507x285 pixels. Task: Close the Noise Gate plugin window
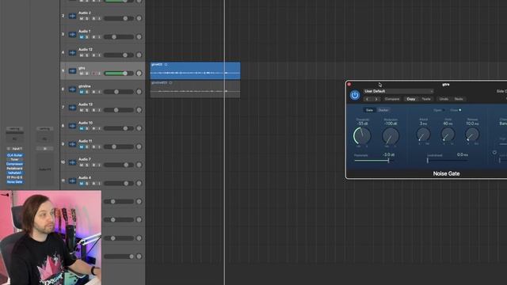click(x=349, y=85)
